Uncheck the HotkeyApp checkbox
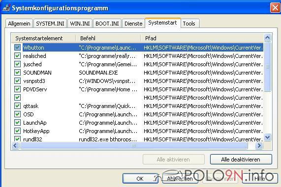Image resolution: width=281 pixels, height=187 pixels. click(x=17, y=131)
